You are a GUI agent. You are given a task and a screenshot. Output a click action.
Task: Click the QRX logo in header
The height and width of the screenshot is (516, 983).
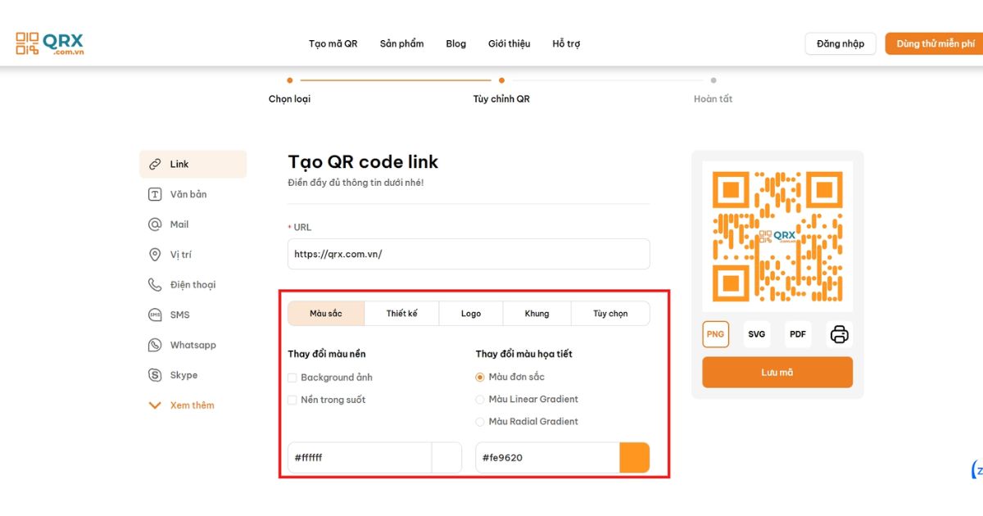pos(50,43)
